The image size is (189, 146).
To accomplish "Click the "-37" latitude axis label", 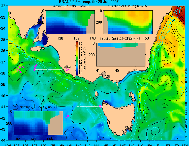I will 3,62.
